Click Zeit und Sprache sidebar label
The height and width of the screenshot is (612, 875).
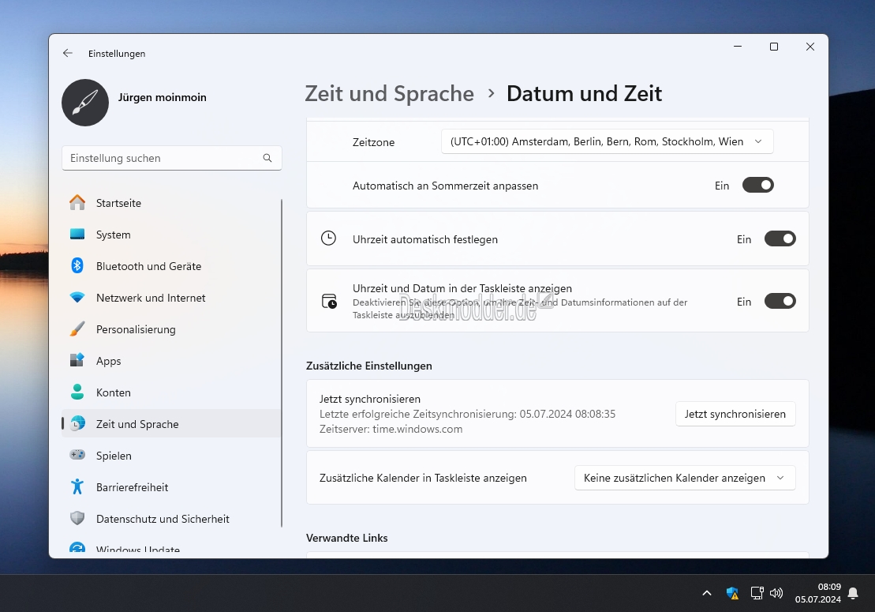pyautogui.click(x=137, y=424)
